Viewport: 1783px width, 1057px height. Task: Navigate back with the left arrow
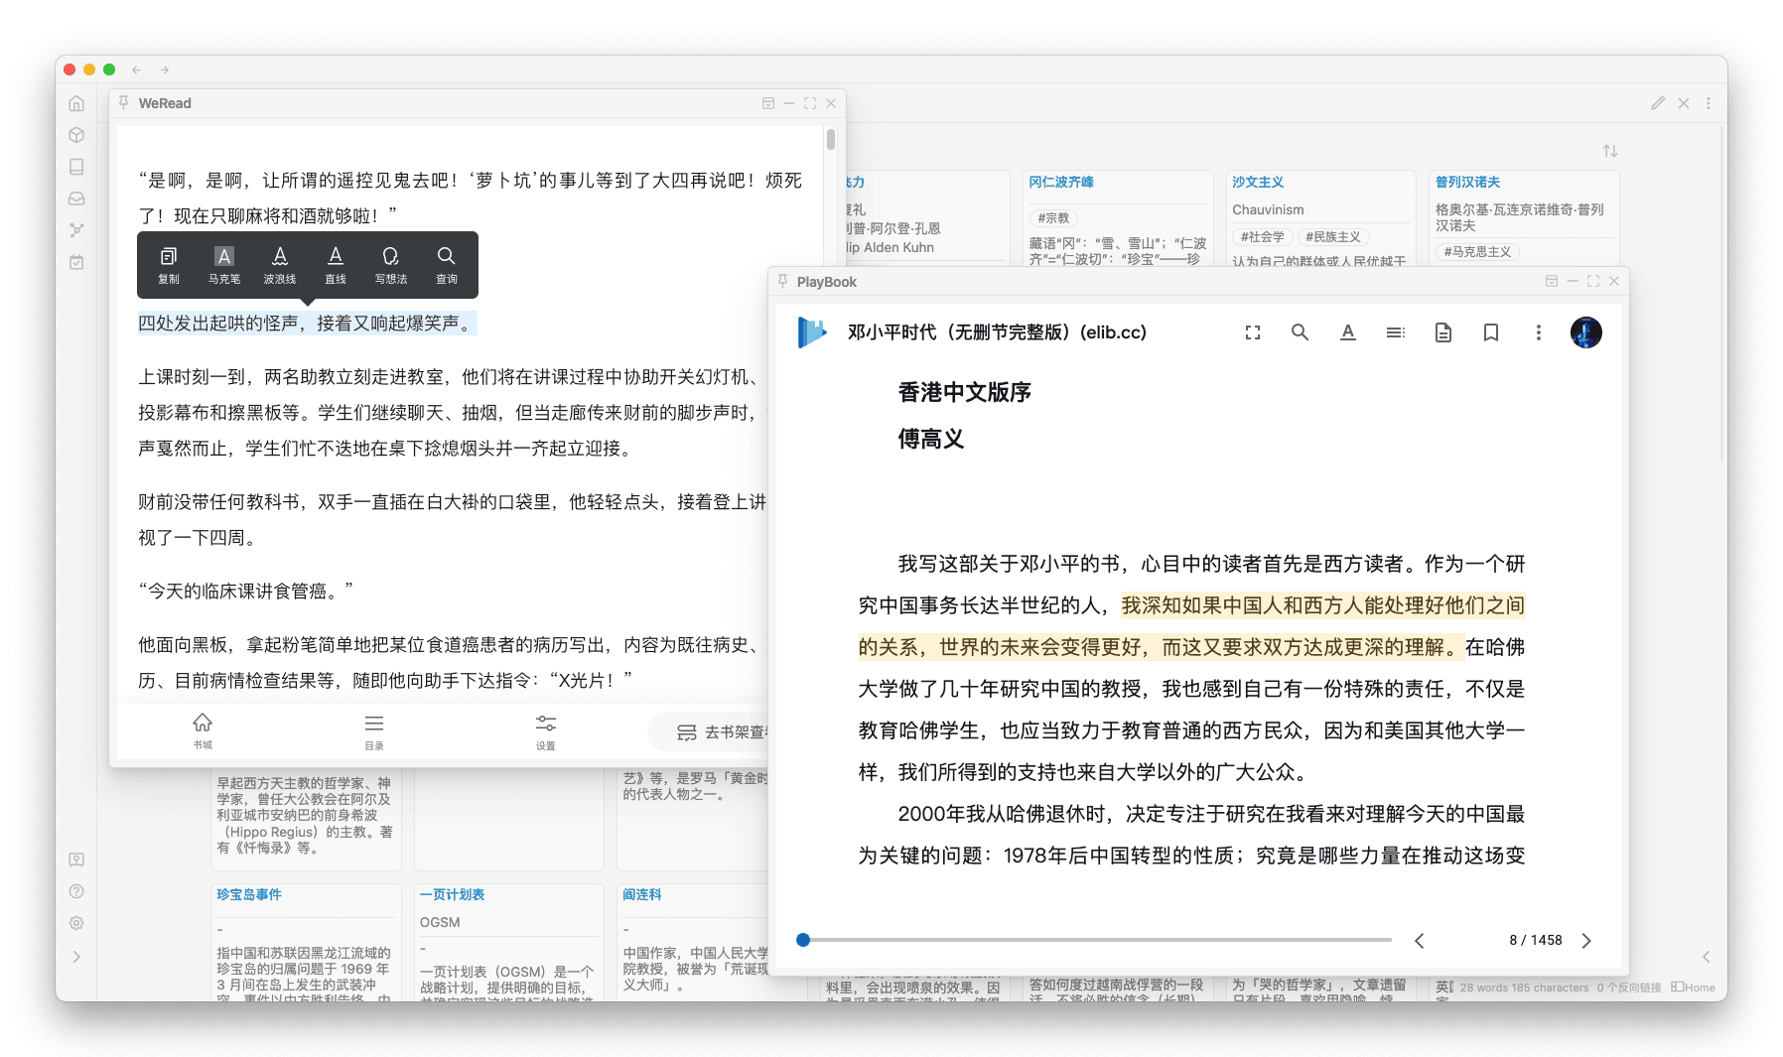coord(136,69)
